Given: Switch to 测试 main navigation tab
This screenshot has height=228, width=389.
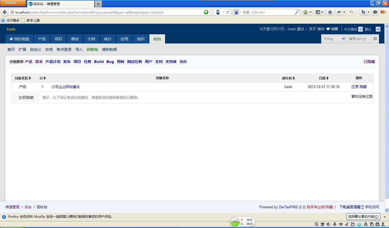Looking at the screenshot, I should tap(75, 39).
